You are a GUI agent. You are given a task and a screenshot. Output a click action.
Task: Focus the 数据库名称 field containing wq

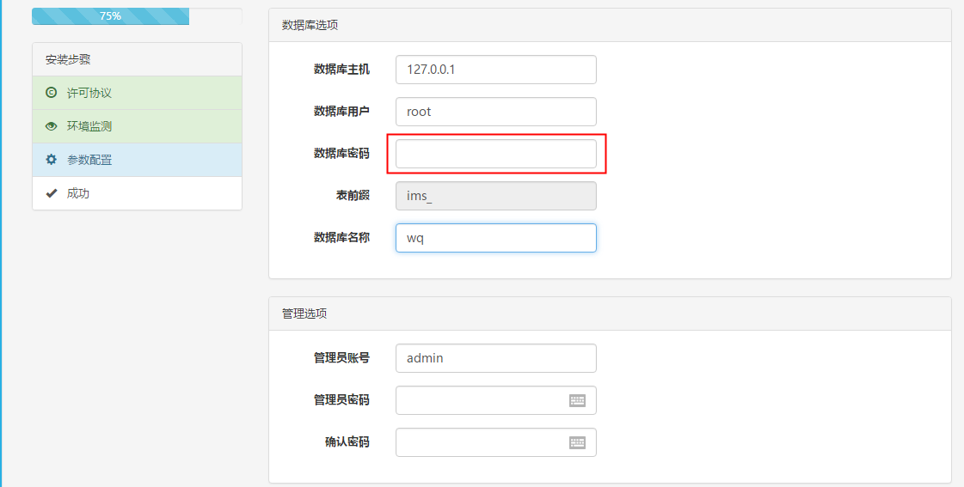tap(495, 238)
